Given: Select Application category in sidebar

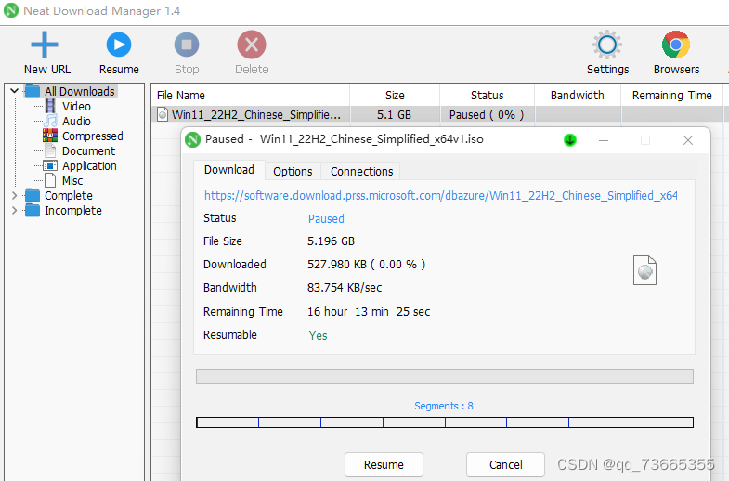Looking at the screenshot, I should 89,166.
